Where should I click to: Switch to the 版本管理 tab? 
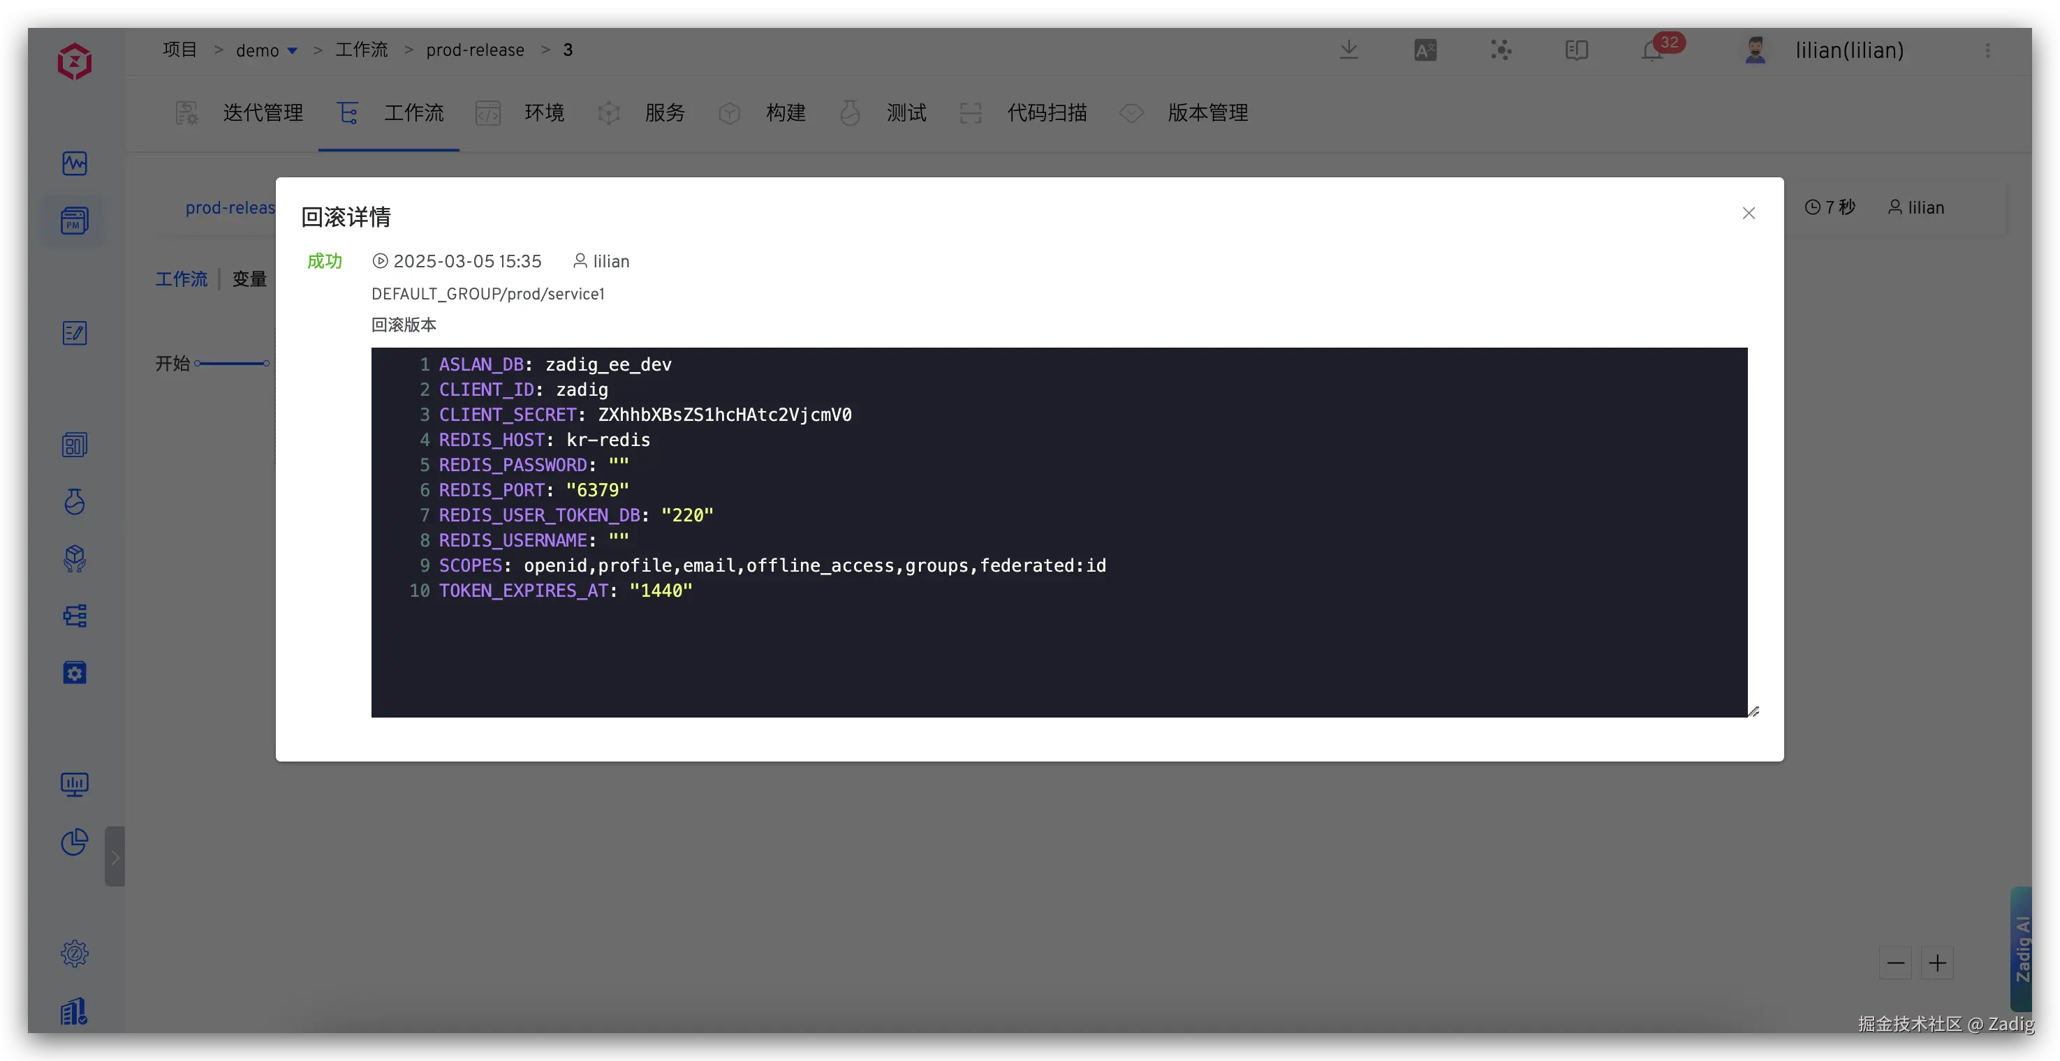(x=1207, y=113)
